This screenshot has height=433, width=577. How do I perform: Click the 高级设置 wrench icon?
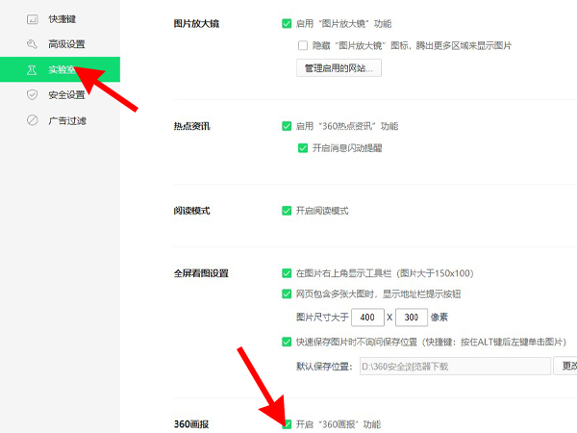tap(32, 44)
